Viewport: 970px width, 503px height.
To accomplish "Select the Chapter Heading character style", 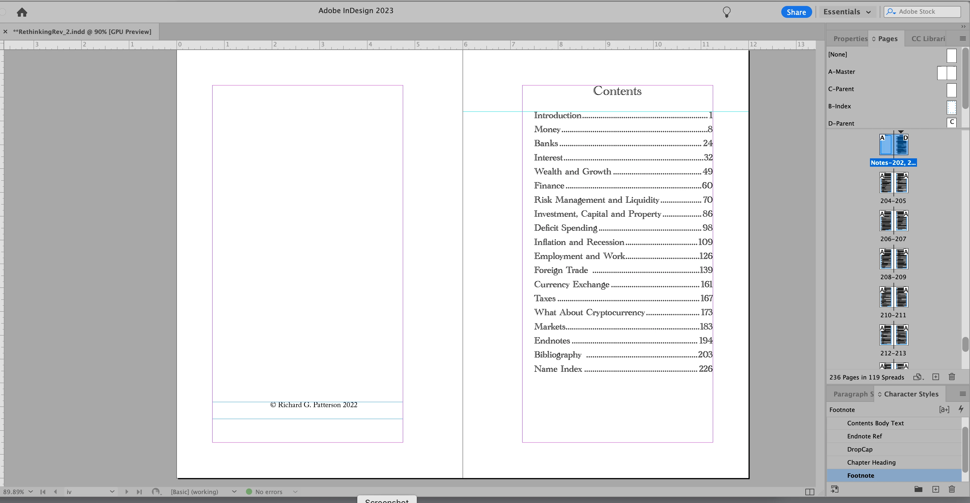I will pyautogui.click(x=871, y=462).
